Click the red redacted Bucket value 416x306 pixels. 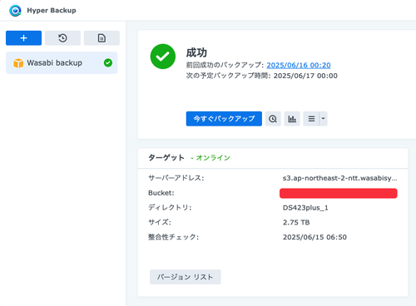[339, 193]
